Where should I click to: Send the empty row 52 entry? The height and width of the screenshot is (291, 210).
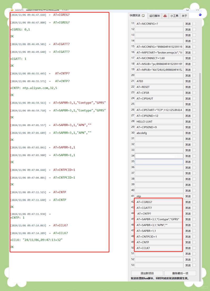[188, 259]
